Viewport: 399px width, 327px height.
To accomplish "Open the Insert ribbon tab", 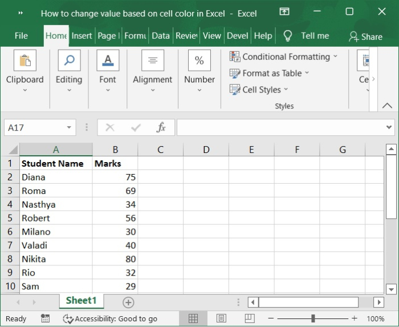I will [82, 35].
